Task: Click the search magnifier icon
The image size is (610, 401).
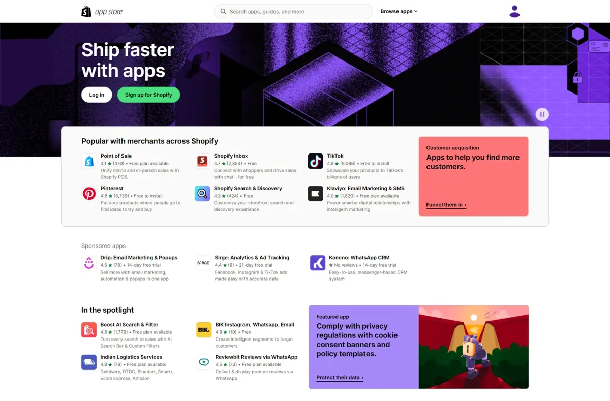Action: (x=223, y=11)
